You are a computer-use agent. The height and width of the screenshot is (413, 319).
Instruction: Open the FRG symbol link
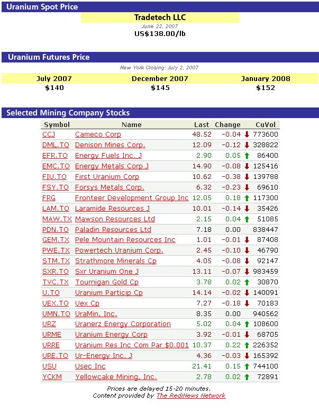49,198
